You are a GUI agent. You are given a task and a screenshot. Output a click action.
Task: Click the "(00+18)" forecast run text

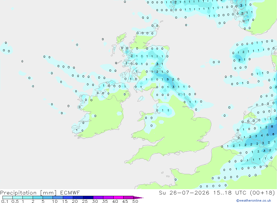(x=263, y=192)
